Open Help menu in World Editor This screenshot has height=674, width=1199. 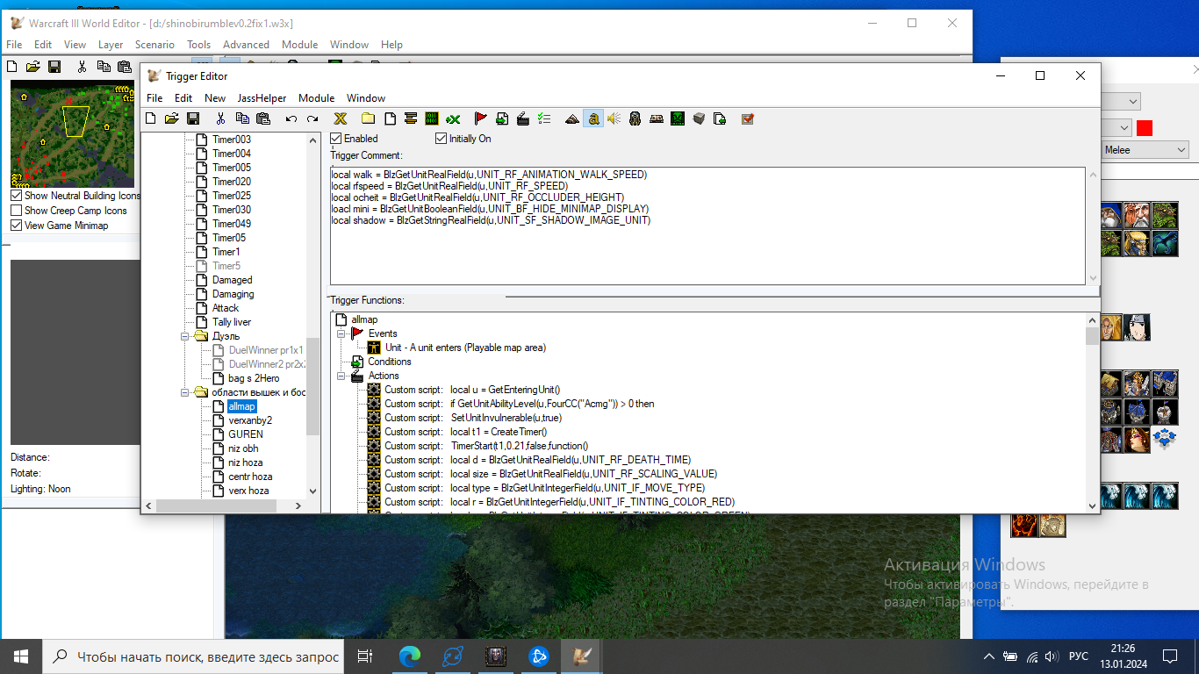[x=391, y=45]
